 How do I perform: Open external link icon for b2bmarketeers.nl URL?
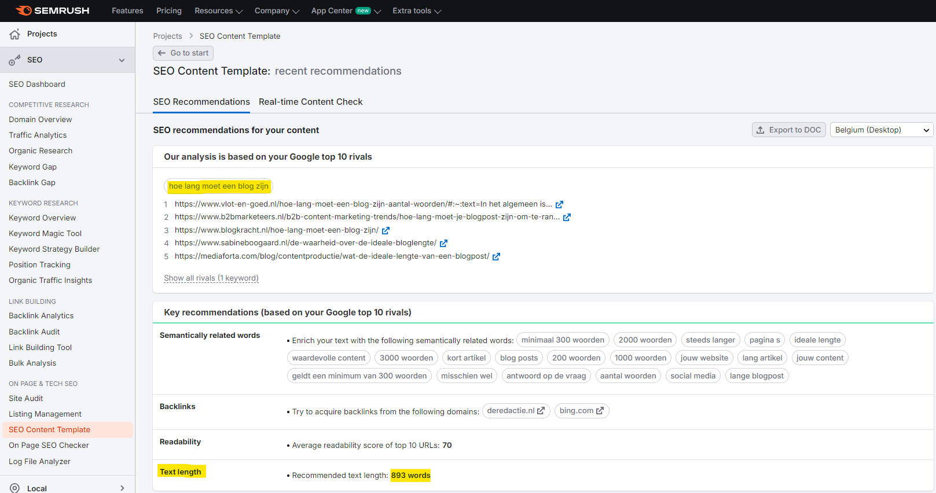click(x=567, y=217)
